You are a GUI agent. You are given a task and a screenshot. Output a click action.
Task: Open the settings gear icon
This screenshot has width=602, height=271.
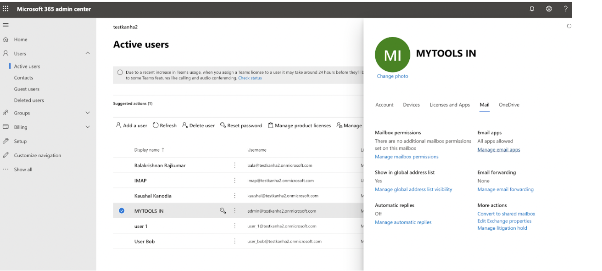click(549, 9)
